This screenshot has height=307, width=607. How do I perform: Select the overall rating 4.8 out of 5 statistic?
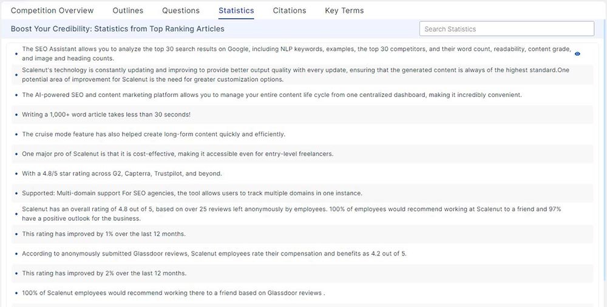coord(291,214)
